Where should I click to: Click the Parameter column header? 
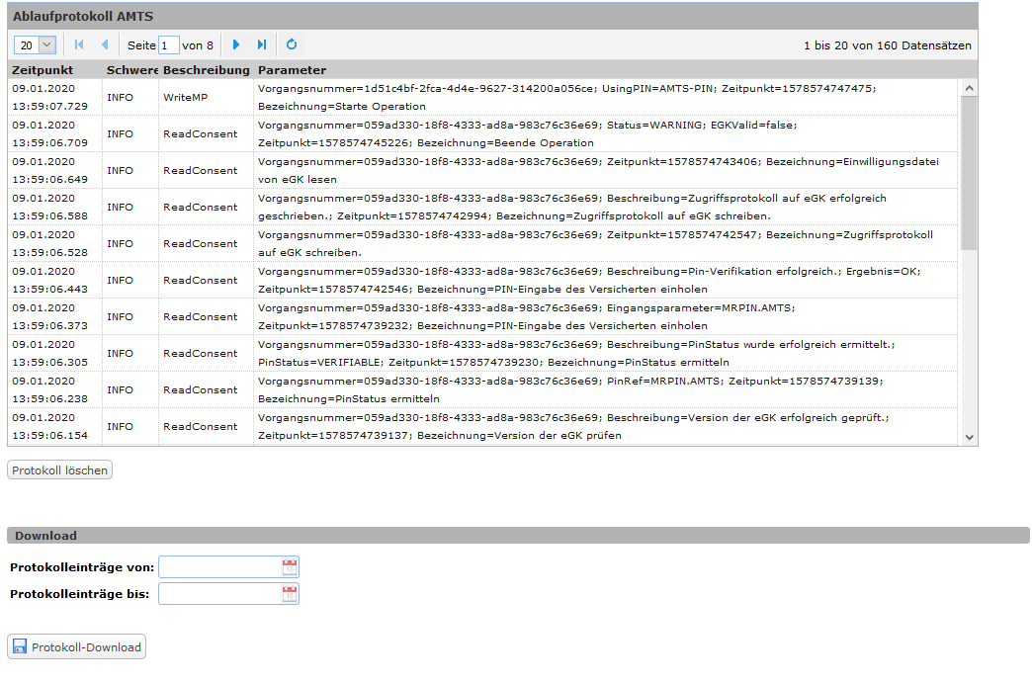click(x=292, y=70)
